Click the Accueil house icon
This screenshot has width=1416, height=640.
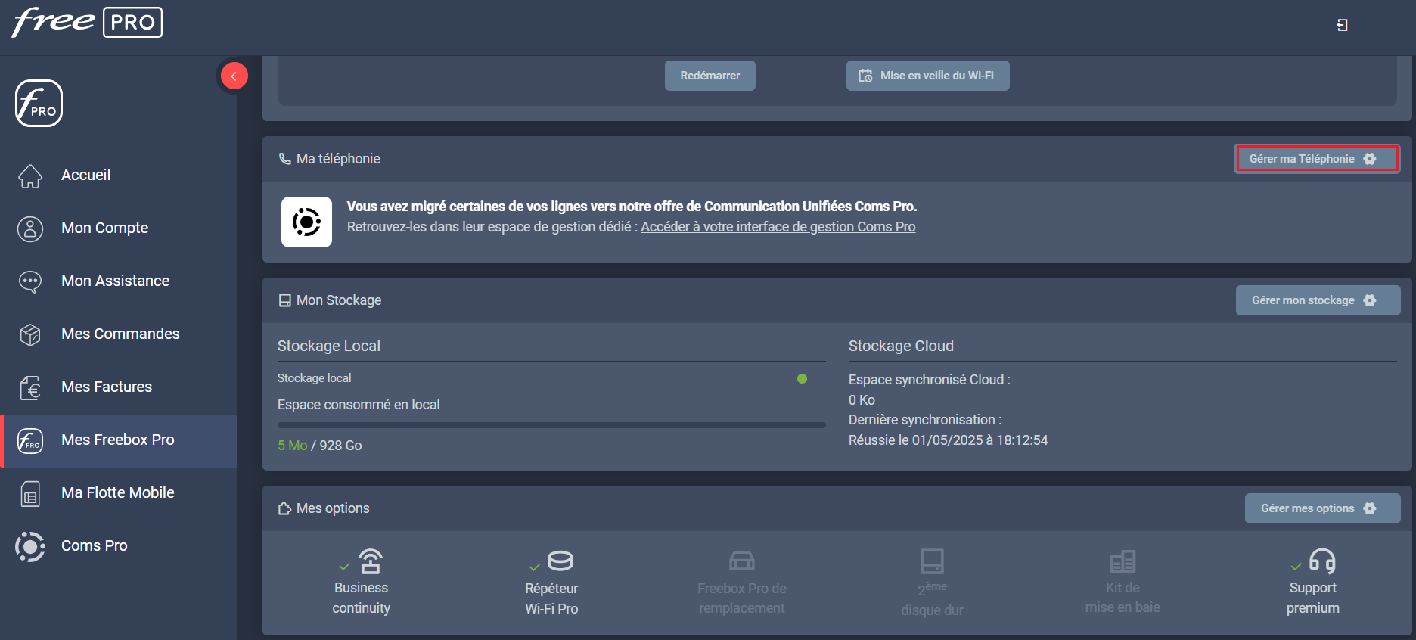tap(30, 176)
